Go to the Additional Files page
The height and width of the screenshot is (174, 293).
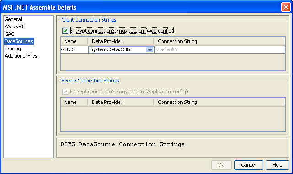tap(21, 56)
